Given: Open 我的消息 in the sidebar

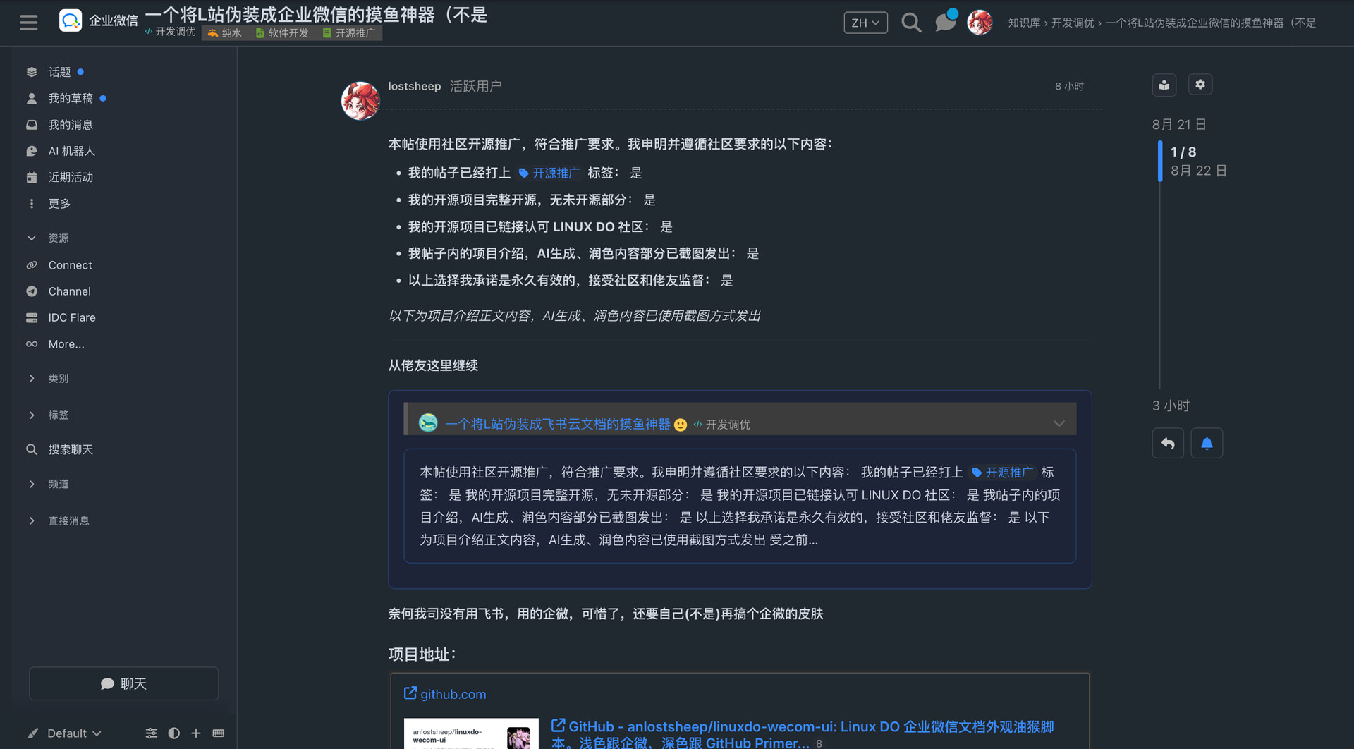Looking at the screenshot, I should [x=71, y=125].
